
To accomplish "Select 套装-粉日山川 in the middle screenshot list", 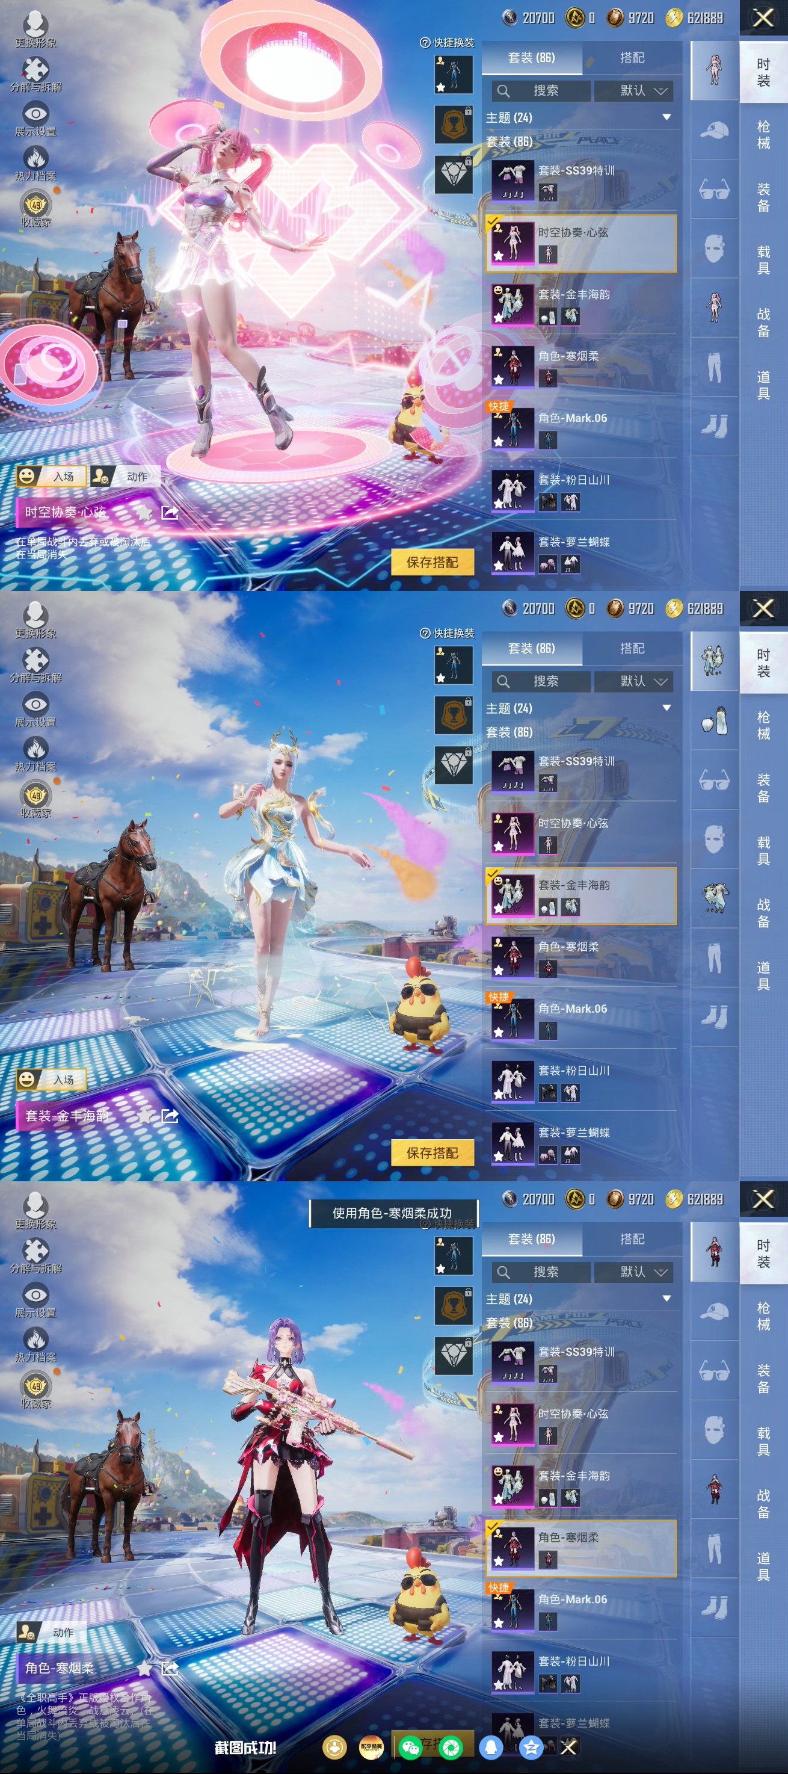I will click(581, 1081).
